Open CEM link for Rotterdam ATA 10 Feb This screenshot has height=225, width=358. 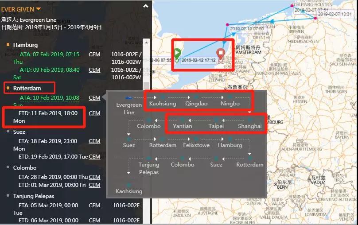point(94,98)
